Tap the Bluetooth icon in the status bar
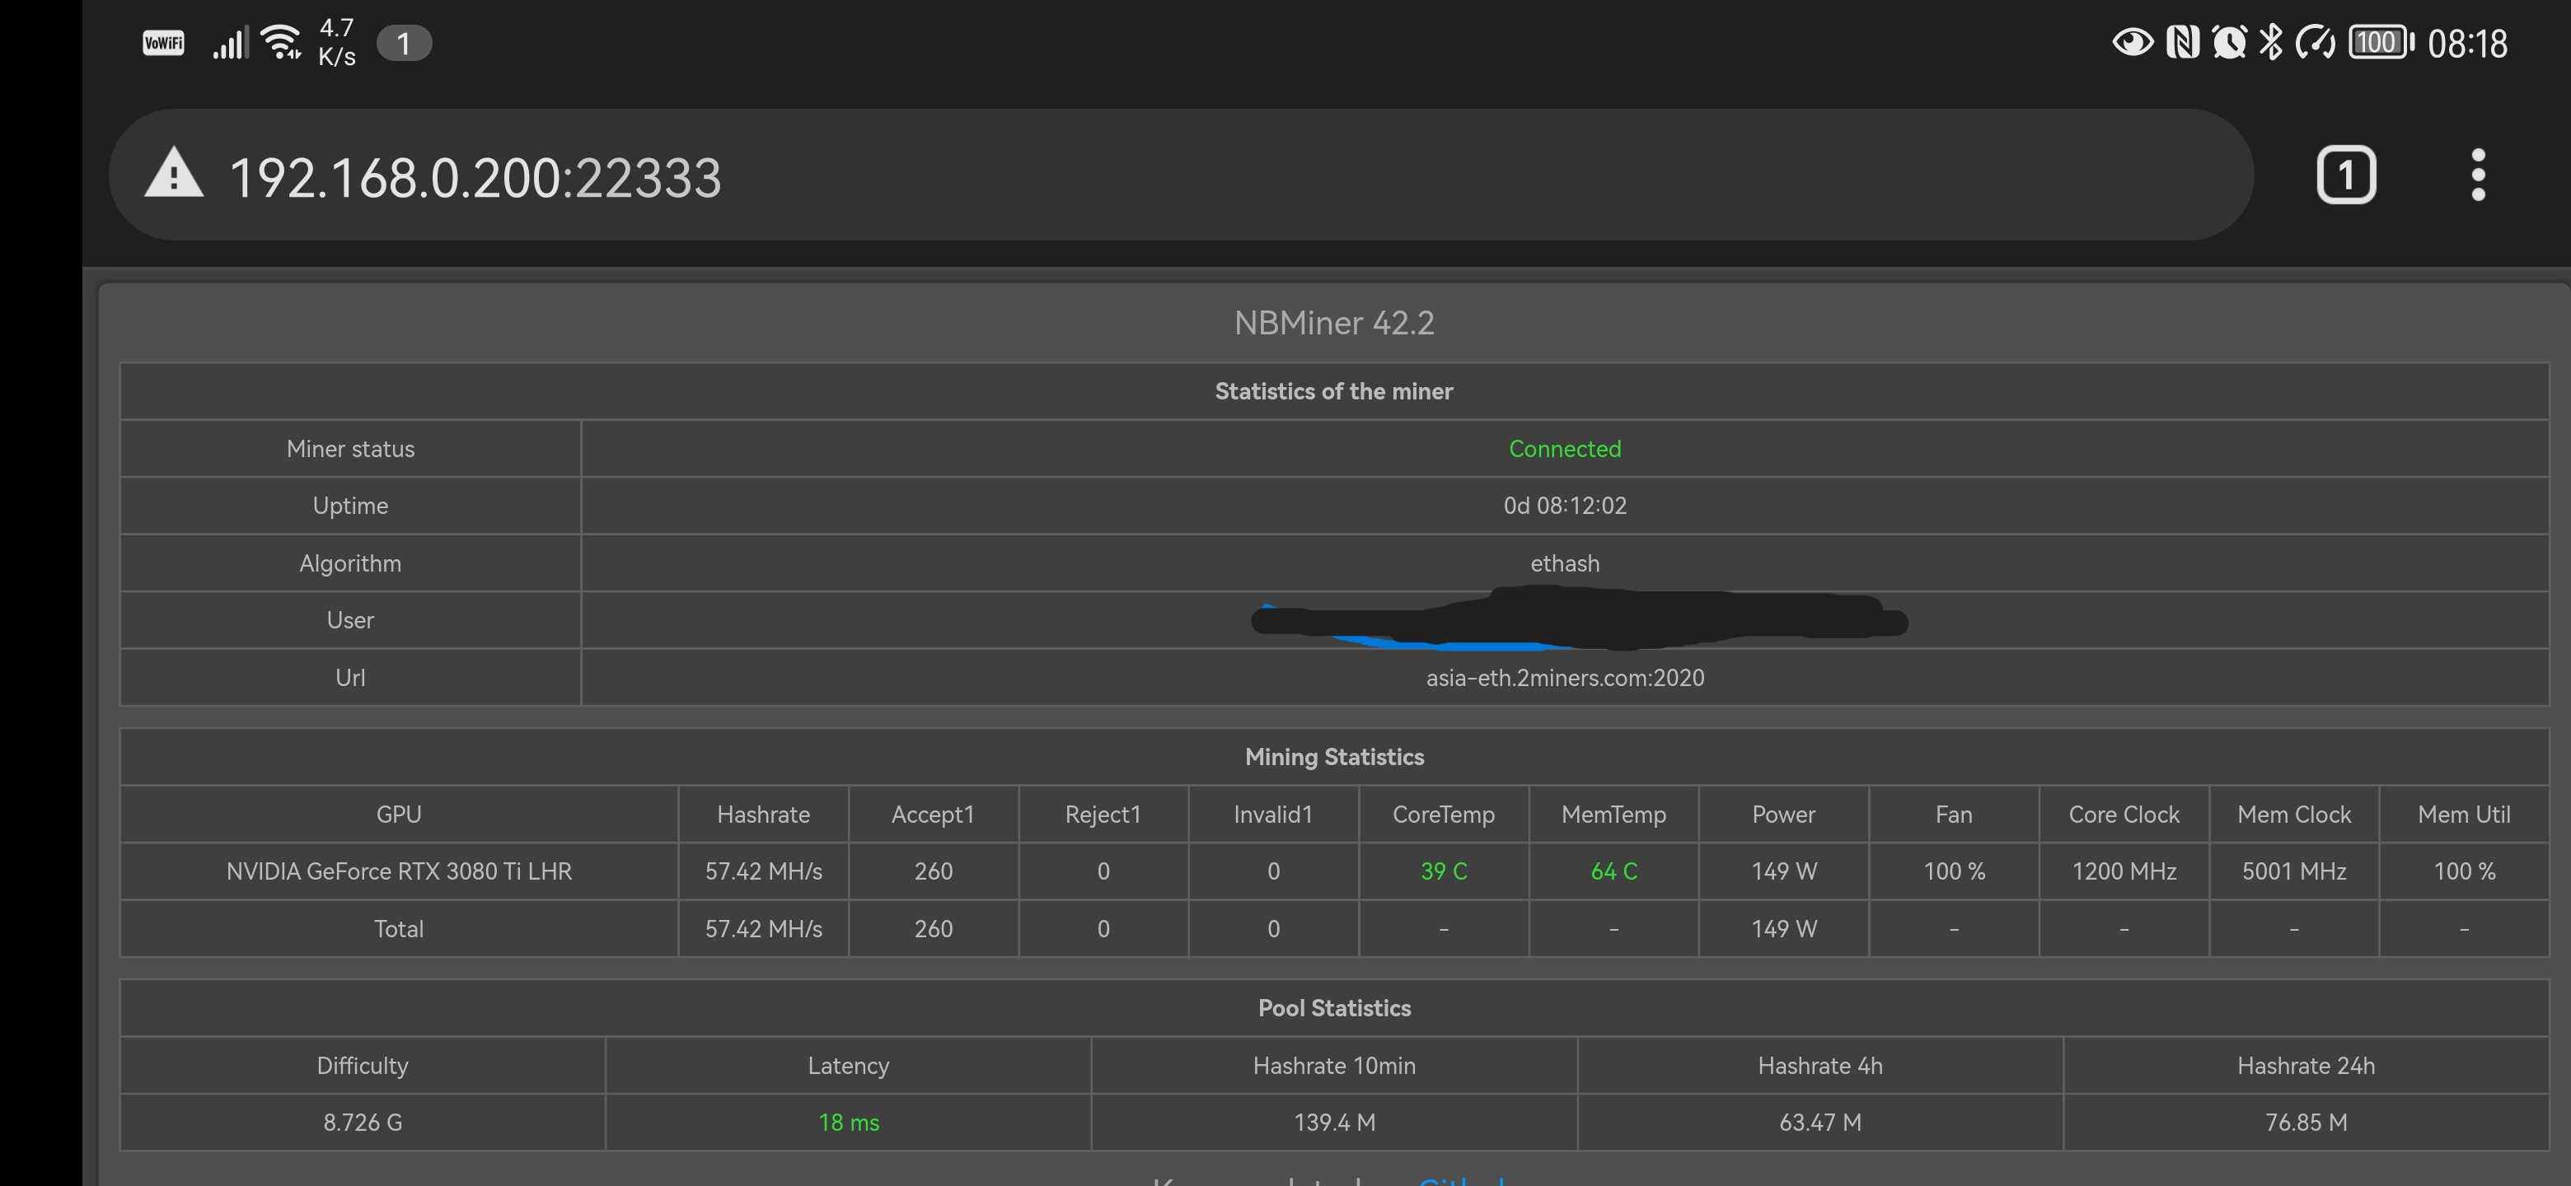This screenshot has height=1186, width=2571. 2272,43
